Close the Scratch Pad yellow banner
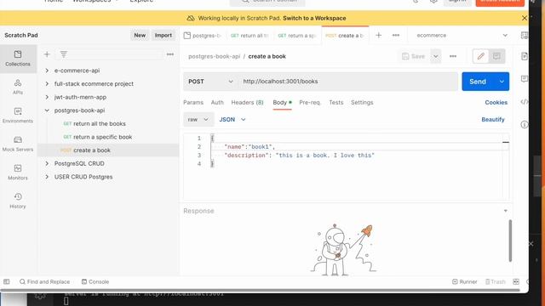The image size is (545, 306). point(525,18)
